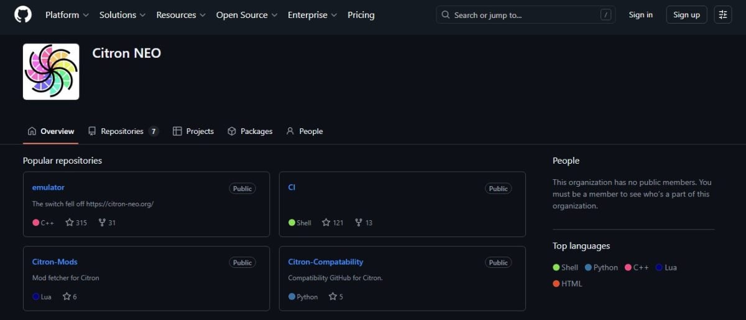
Task: Filter by Lua in Top languages
Action: [666, 267]
